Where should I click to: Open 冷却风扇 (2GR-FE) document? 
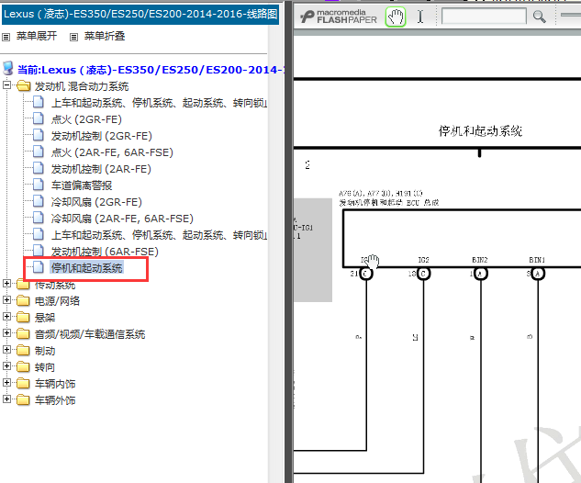tap(96, 202)
